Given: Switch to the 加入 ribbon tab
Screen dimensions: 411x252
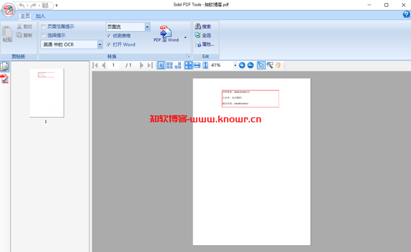Looking at the screenshot, I should 41,16.
